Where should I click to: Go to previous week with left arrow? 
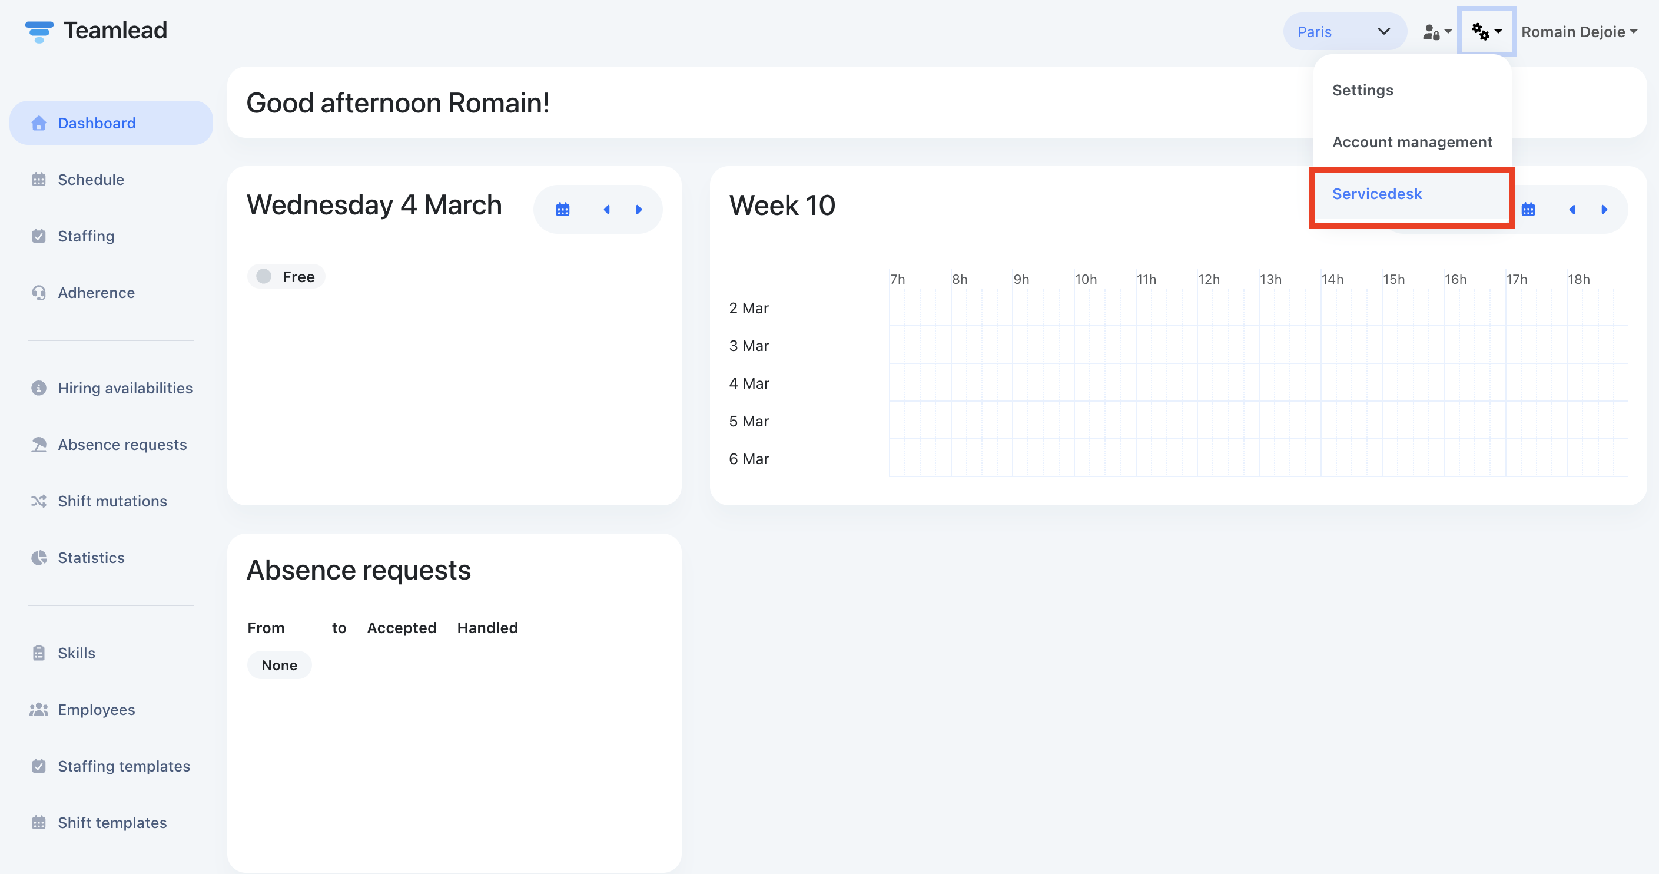(1571, 209)
